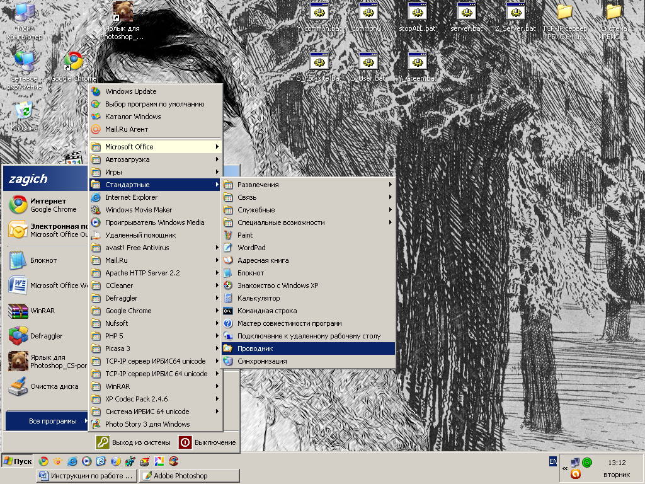Viewport: 645px width, 484px height.
Task: Click Internet Explorer icon in Quick Launch
Action: click(x=72, y=461)
